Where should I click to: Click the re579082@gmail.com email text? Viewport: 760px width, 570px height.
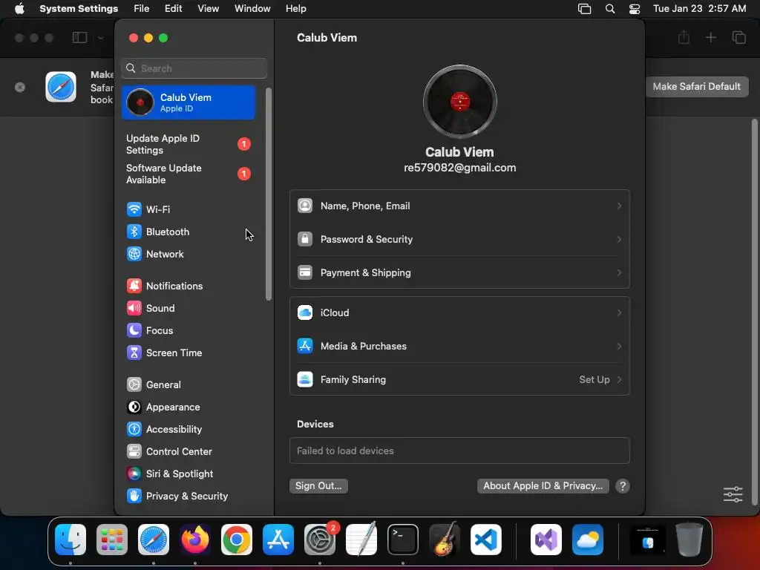[x=459, y=168]
